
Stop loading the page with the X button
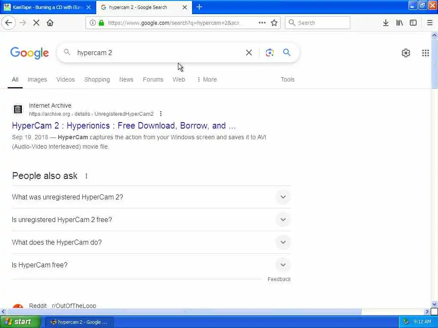click(x=36, y=23)
